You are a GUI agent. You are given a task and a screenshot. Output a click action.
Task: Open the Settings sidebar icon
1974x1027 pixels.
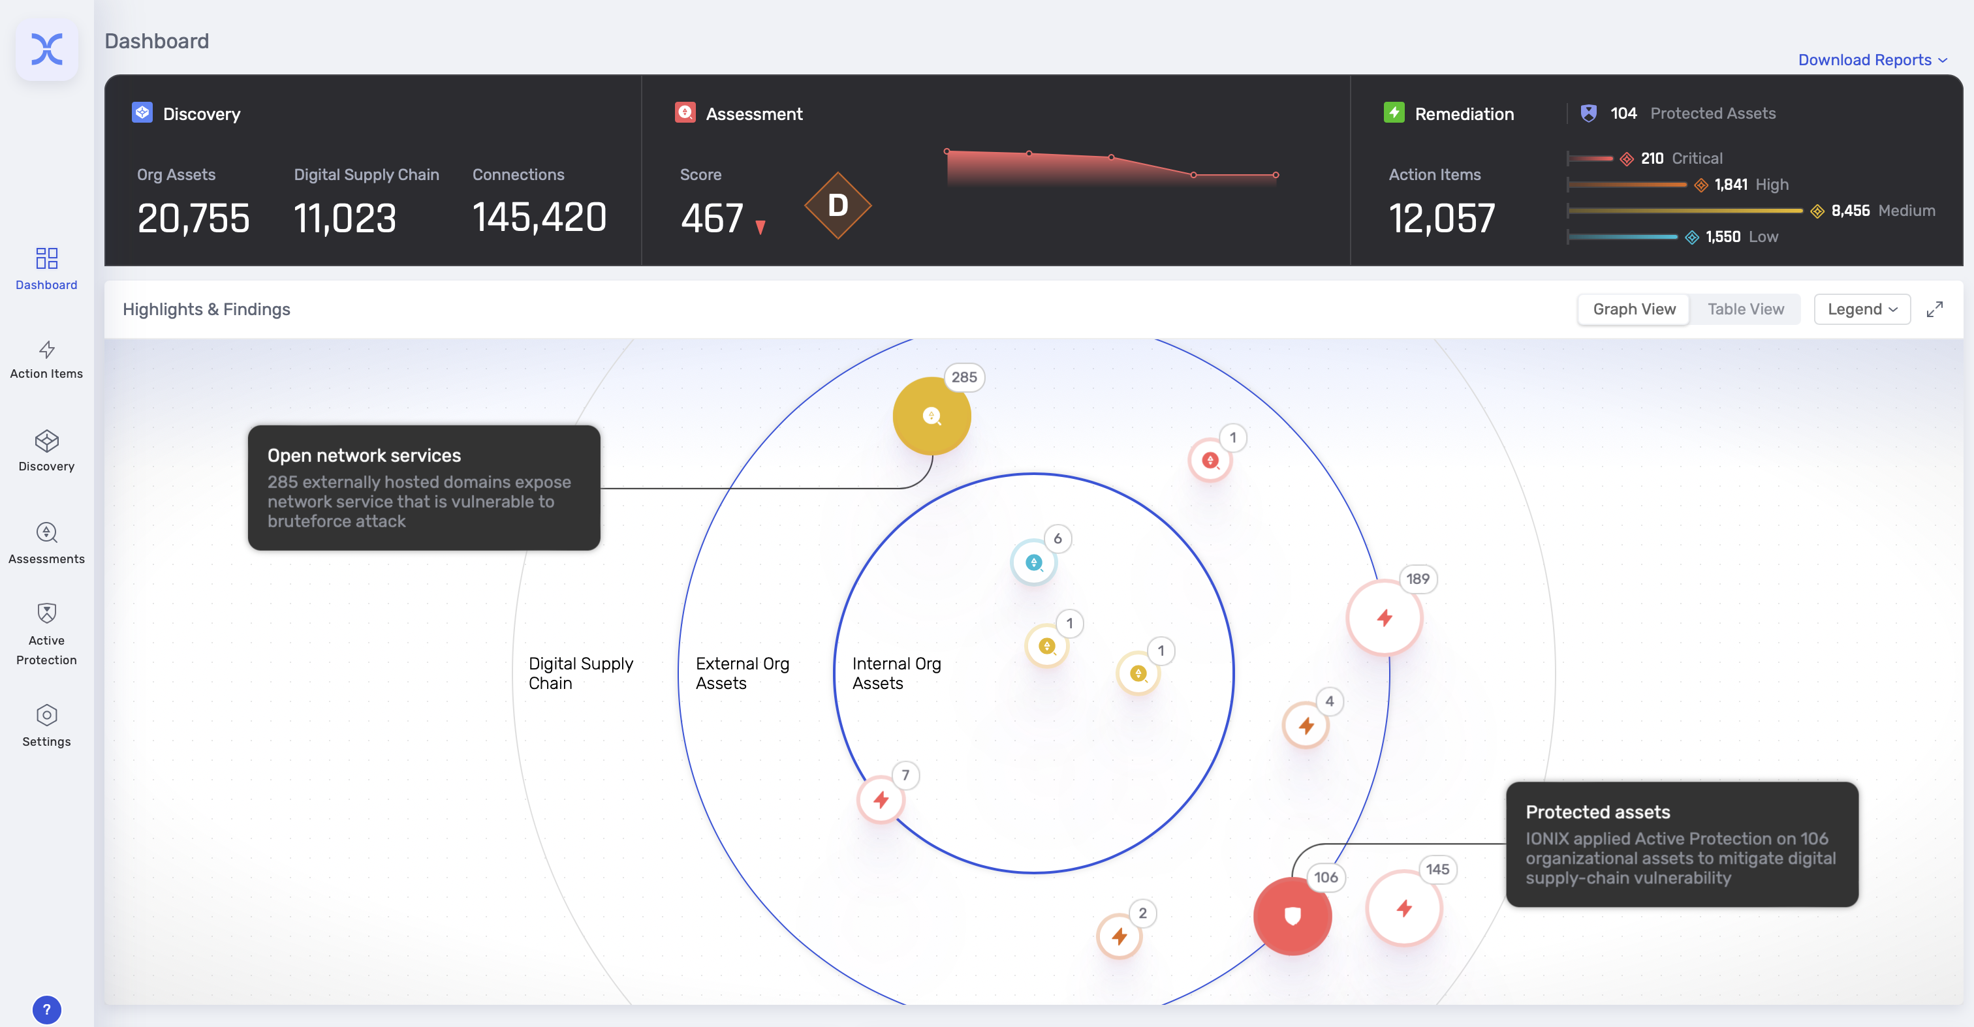click(47, 715)
